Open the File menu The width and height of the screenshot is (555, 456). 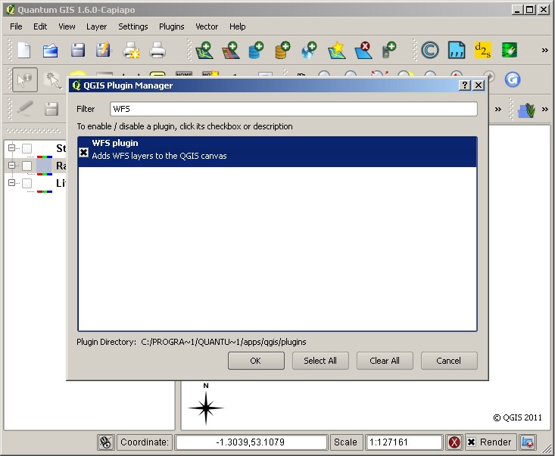click(16, 26)
